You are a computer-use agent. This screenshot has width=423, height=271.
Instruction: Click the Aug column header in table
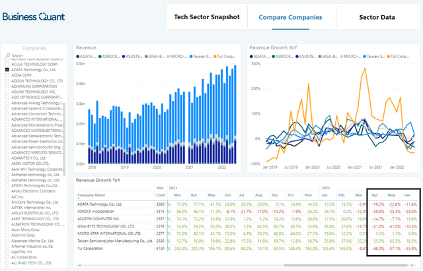258,195
